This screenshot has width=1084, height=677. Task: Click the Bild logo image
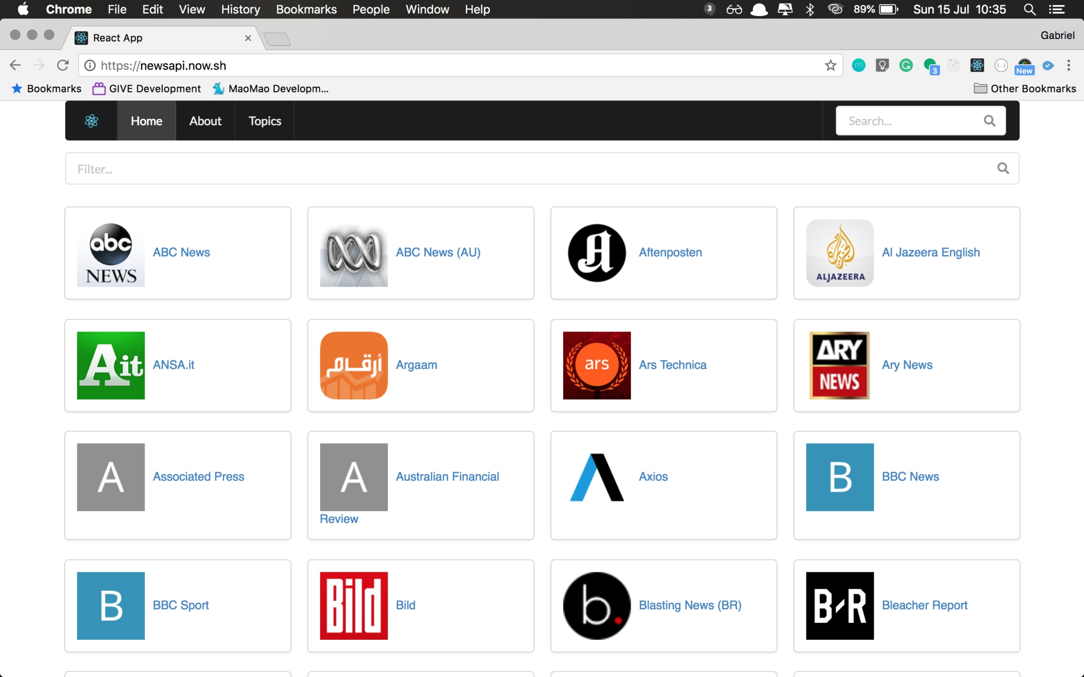[354, 606]
